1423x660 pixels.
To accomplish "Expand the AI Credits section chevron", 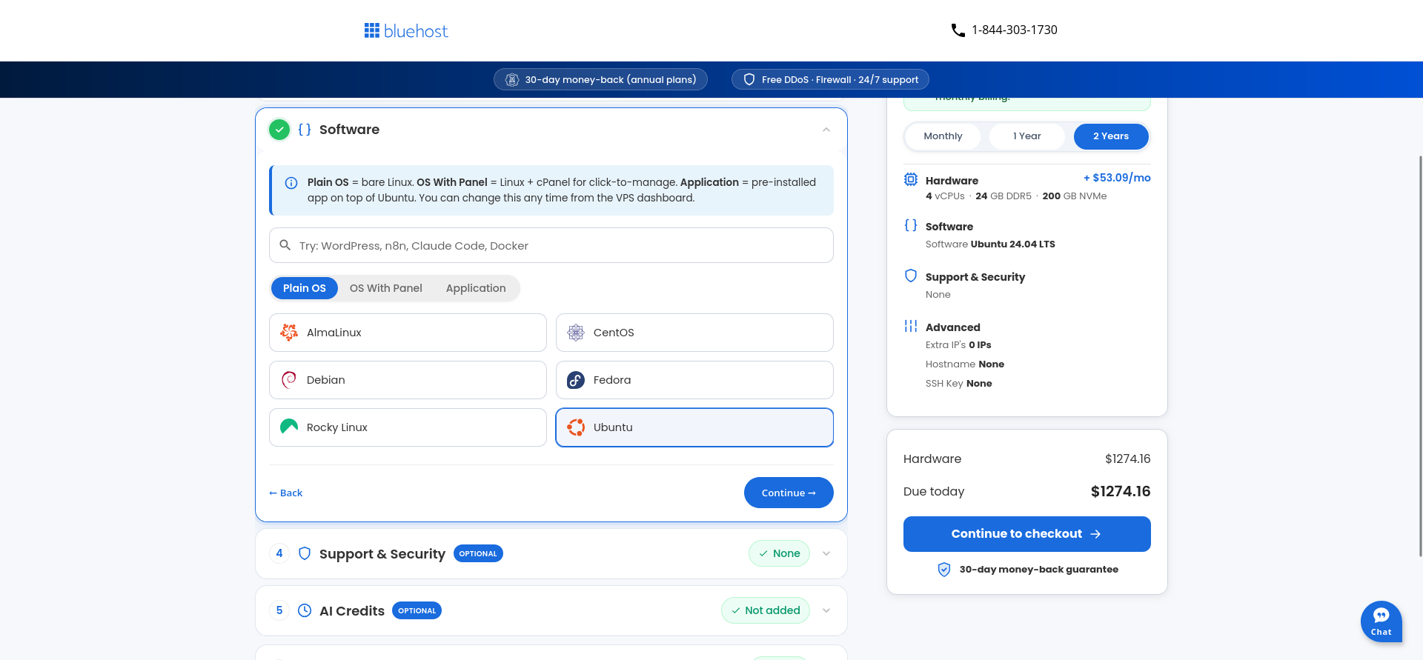I will pos(826,610).
